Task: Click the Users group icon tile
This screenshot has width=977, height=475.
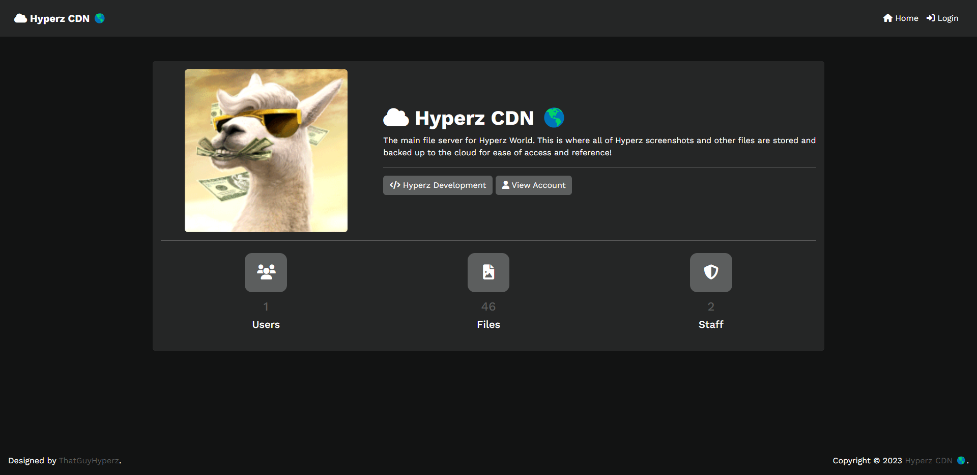Action: tap(266, 272)
